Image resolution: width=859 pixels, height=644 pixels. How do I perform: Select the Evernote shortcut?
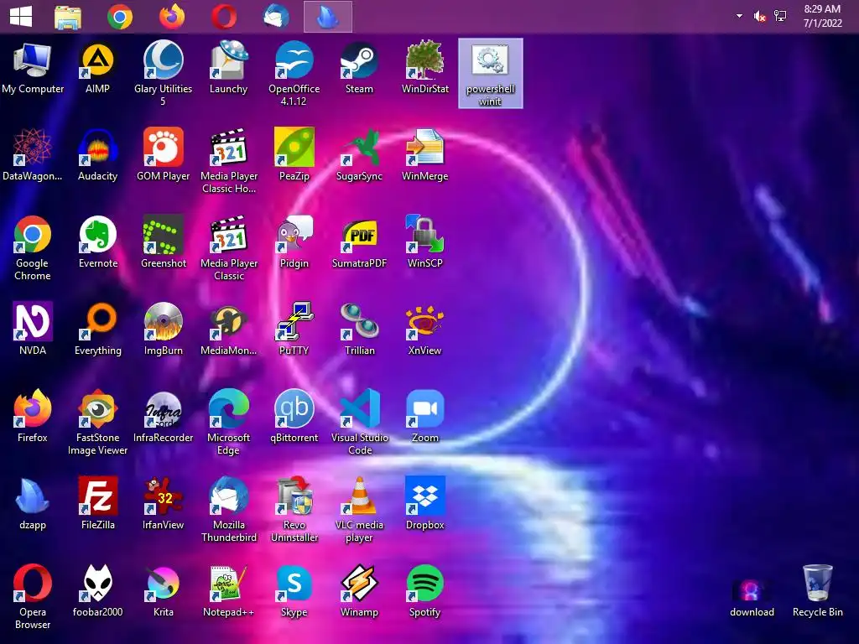pos(98,242)
